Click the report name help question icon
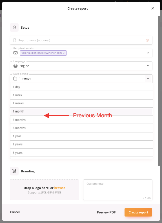The height and width of the screenshot is (223, 162). 147,40
